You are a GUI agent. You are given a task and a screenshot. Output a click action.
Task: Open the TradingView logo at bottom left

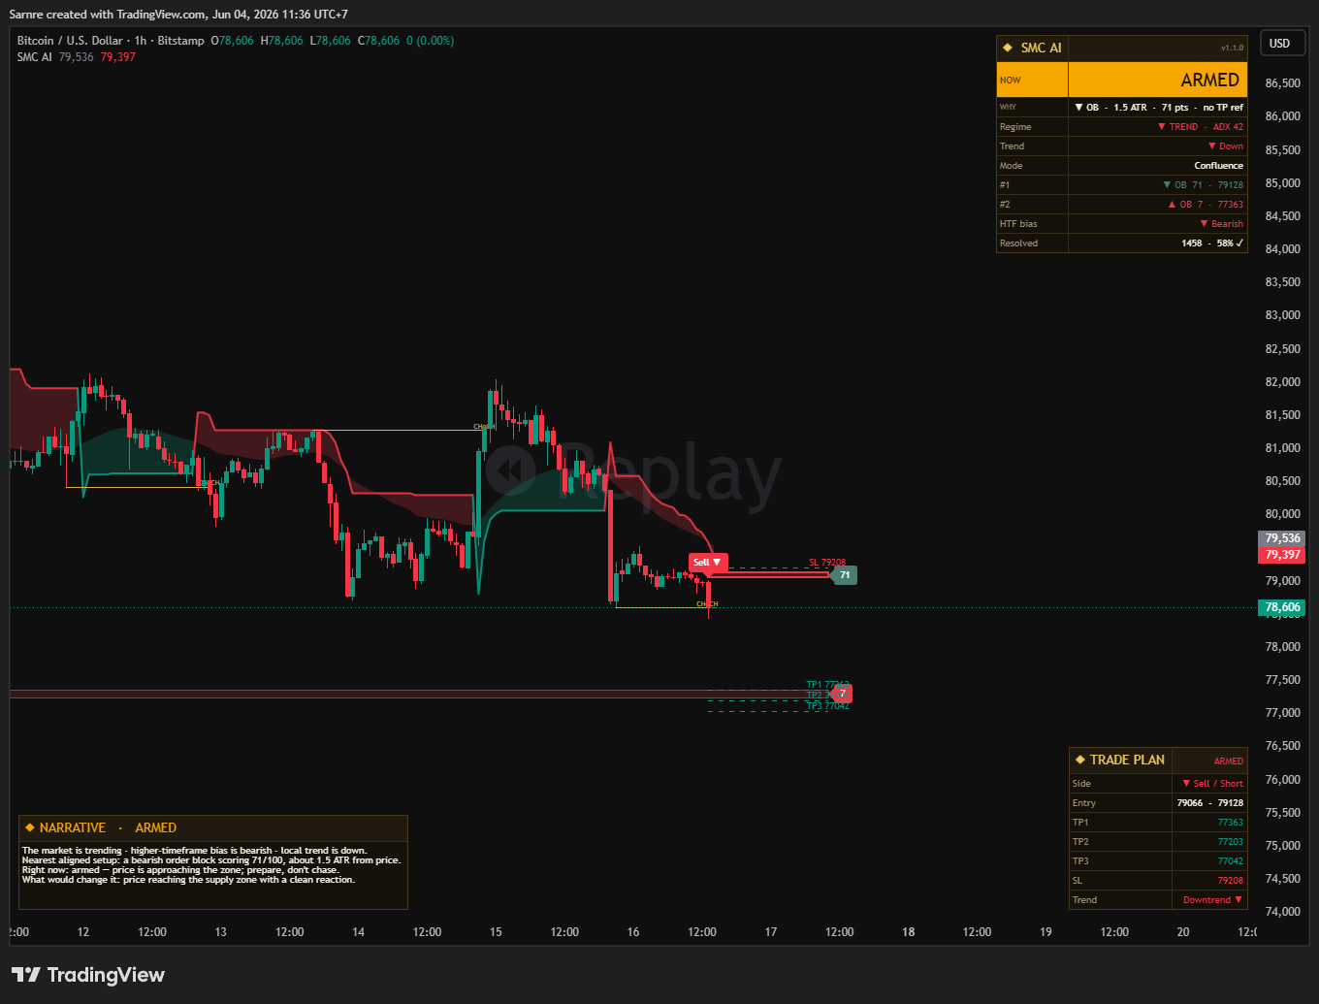click(x=88, y=975)
